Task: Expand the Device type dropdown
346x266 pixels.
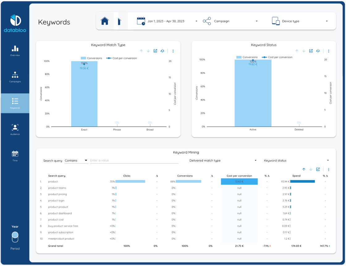Action: point(300,21)
